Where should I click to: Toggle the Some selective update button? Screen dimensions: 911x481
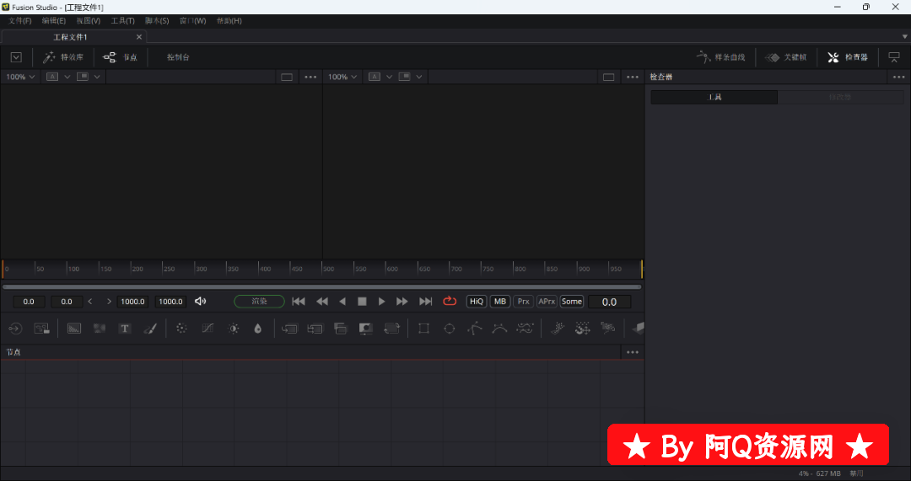click(572, 301)
